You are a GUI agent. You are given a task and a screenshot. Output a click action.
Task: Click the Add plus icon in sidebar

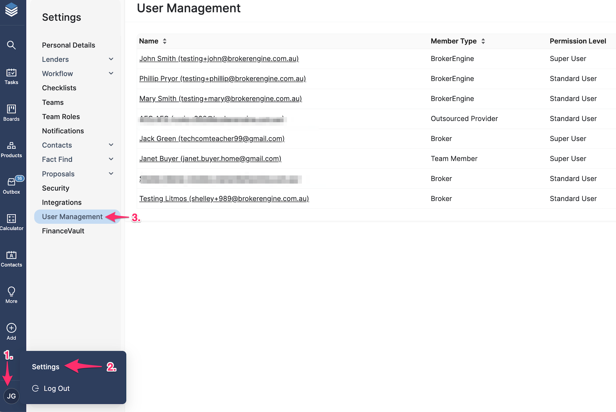pos(11,331)
